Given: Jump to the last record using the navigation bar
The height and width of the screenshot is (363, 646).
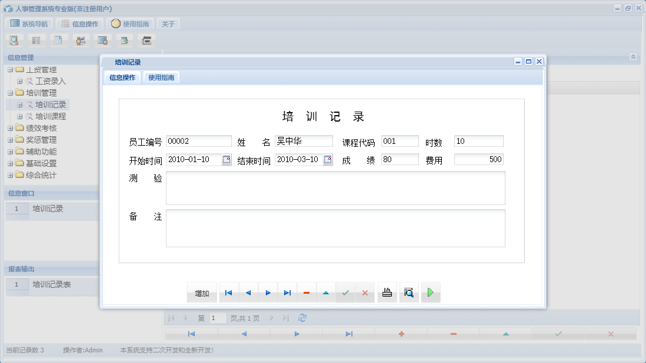Looking at the screenshot, I should pos(287,292).
